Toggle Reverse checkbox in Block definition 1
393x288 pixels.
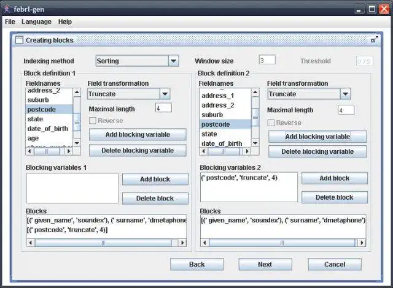click(x=93, y=121)
